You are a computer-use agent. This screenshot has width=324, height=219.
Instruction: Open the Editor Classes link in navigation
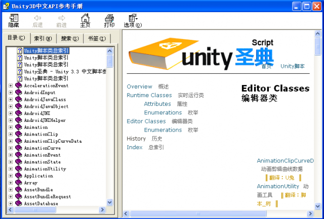tap(146, 121)
